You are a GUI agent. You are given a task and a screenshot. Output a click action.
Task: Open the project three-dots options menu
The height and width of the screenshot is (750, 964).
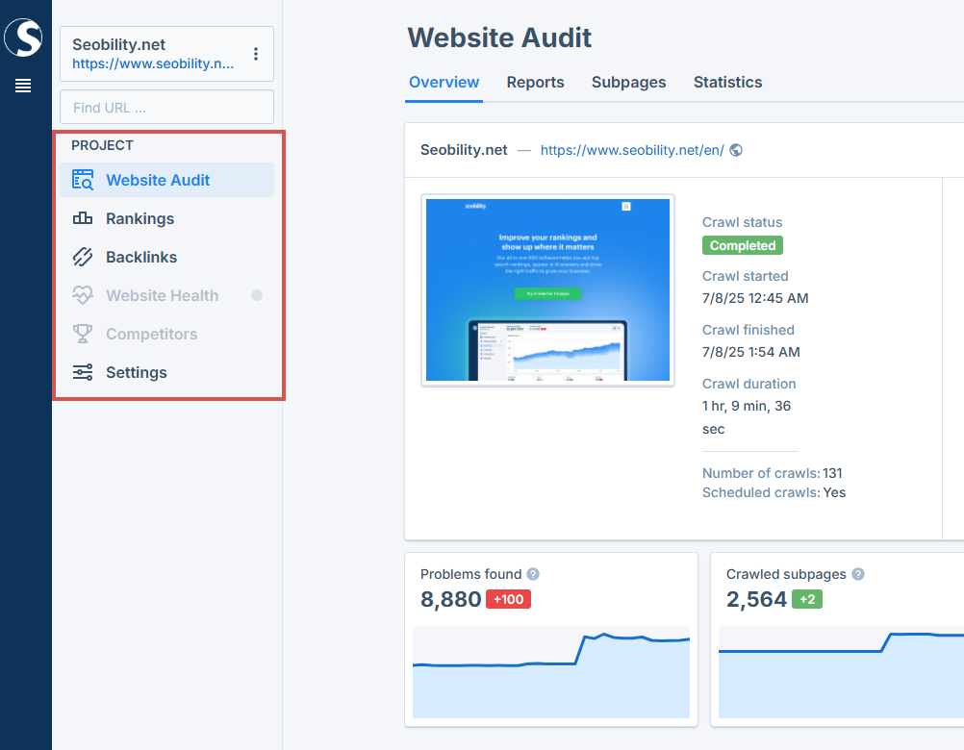pos(256,54)
